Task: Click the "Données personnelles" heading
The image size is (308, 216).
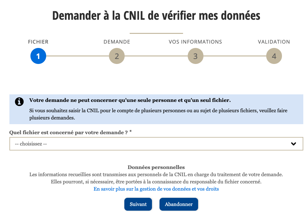Action: pyautogui.click(x=156, y=167)
